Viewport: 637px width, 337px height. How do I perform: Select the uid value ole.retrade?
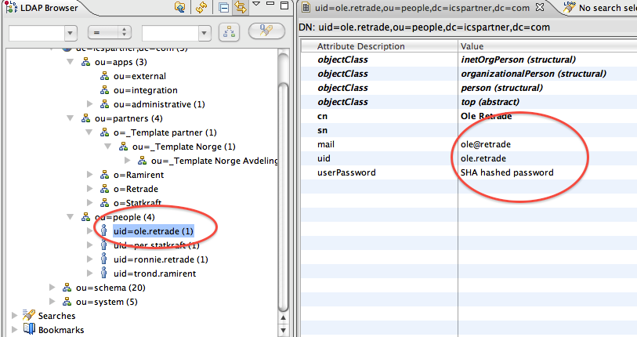483,158
